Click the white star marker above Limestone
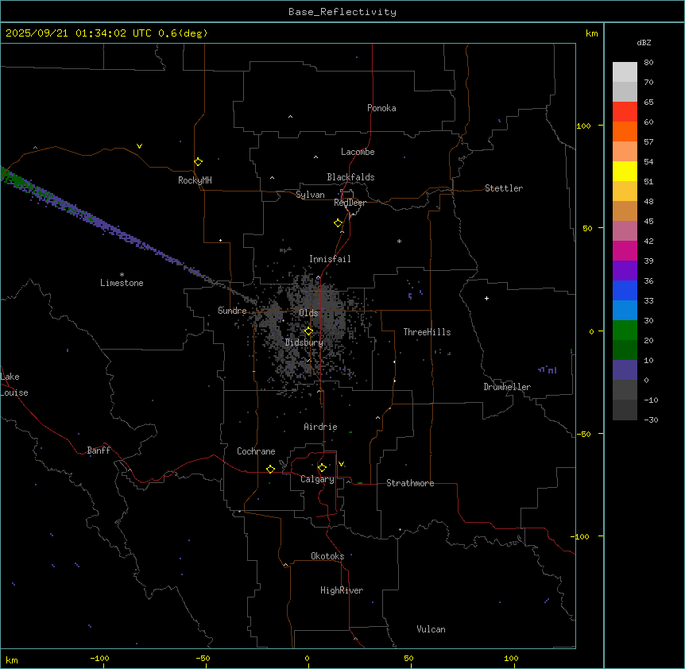Image resolution: width=685 pixels, height=669 pixels. [122, 274]
